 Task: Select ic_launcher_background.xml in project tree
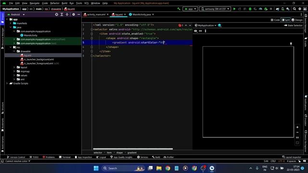tap(38, 60)
